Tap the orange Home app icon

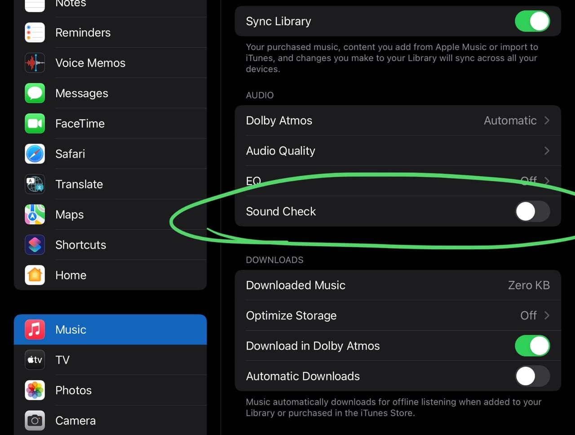click(35, 275)
